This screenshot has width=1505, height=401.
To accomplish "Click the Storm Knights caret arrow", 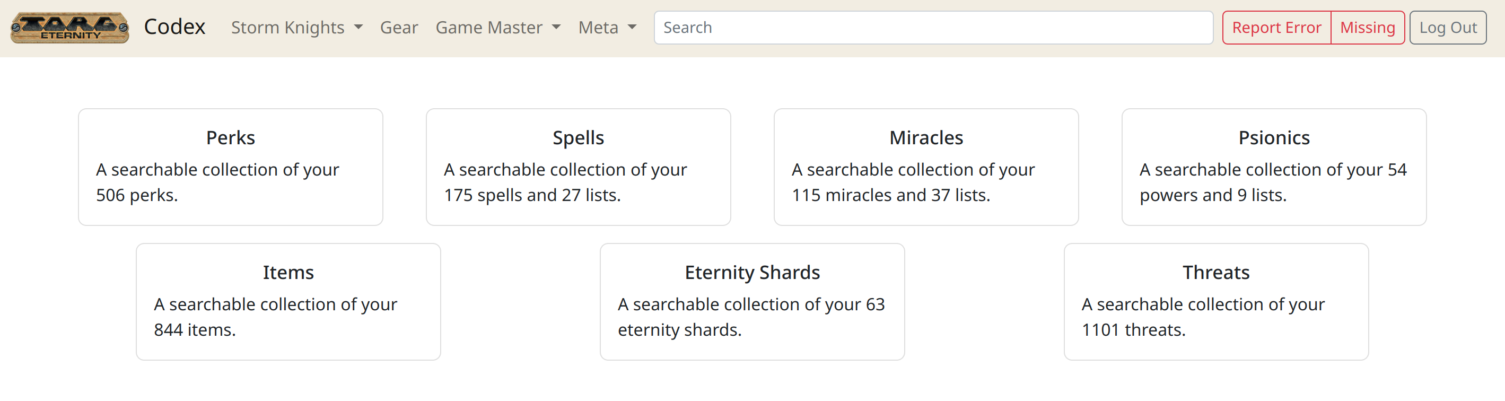I will click(358, 28).
